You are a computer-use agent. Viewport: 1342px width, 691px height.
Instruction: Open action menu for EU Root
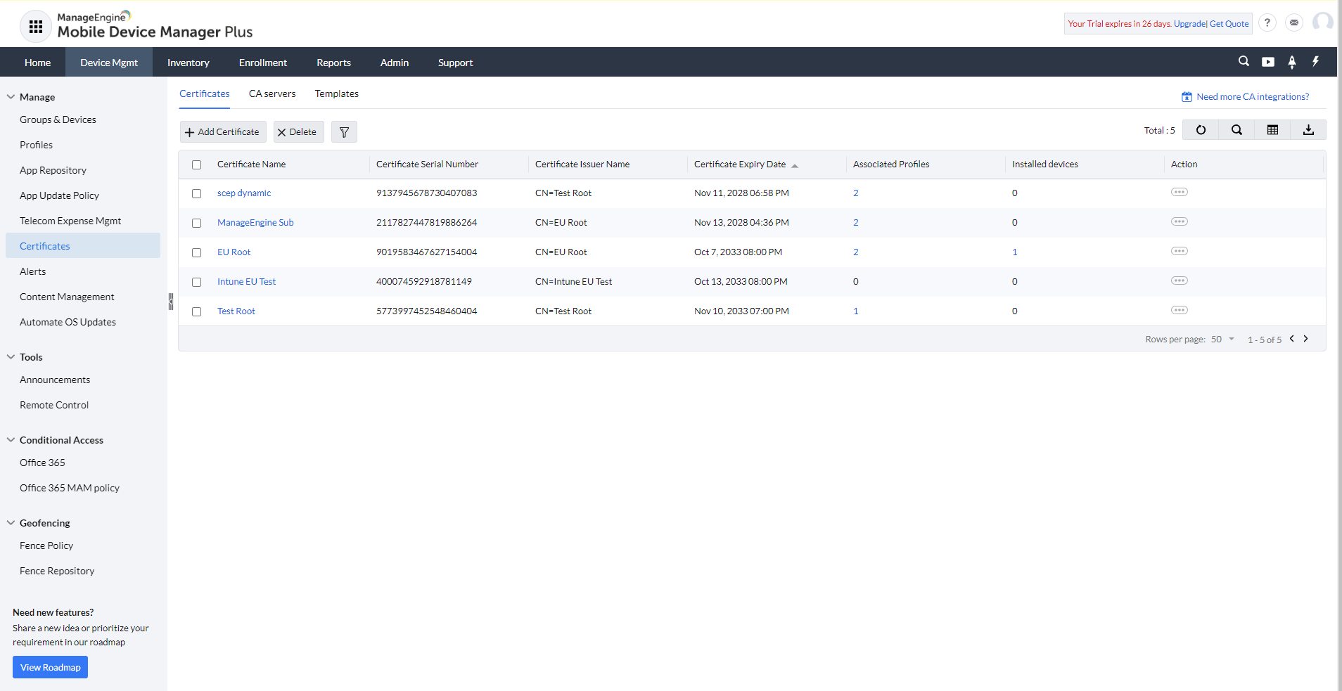pyautogui.click(x=1180, y=251)
